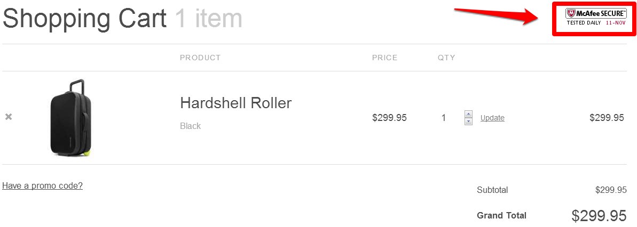Increase quantity with the up arrow
Screen dimensions: 637x227
pos(468,115)
